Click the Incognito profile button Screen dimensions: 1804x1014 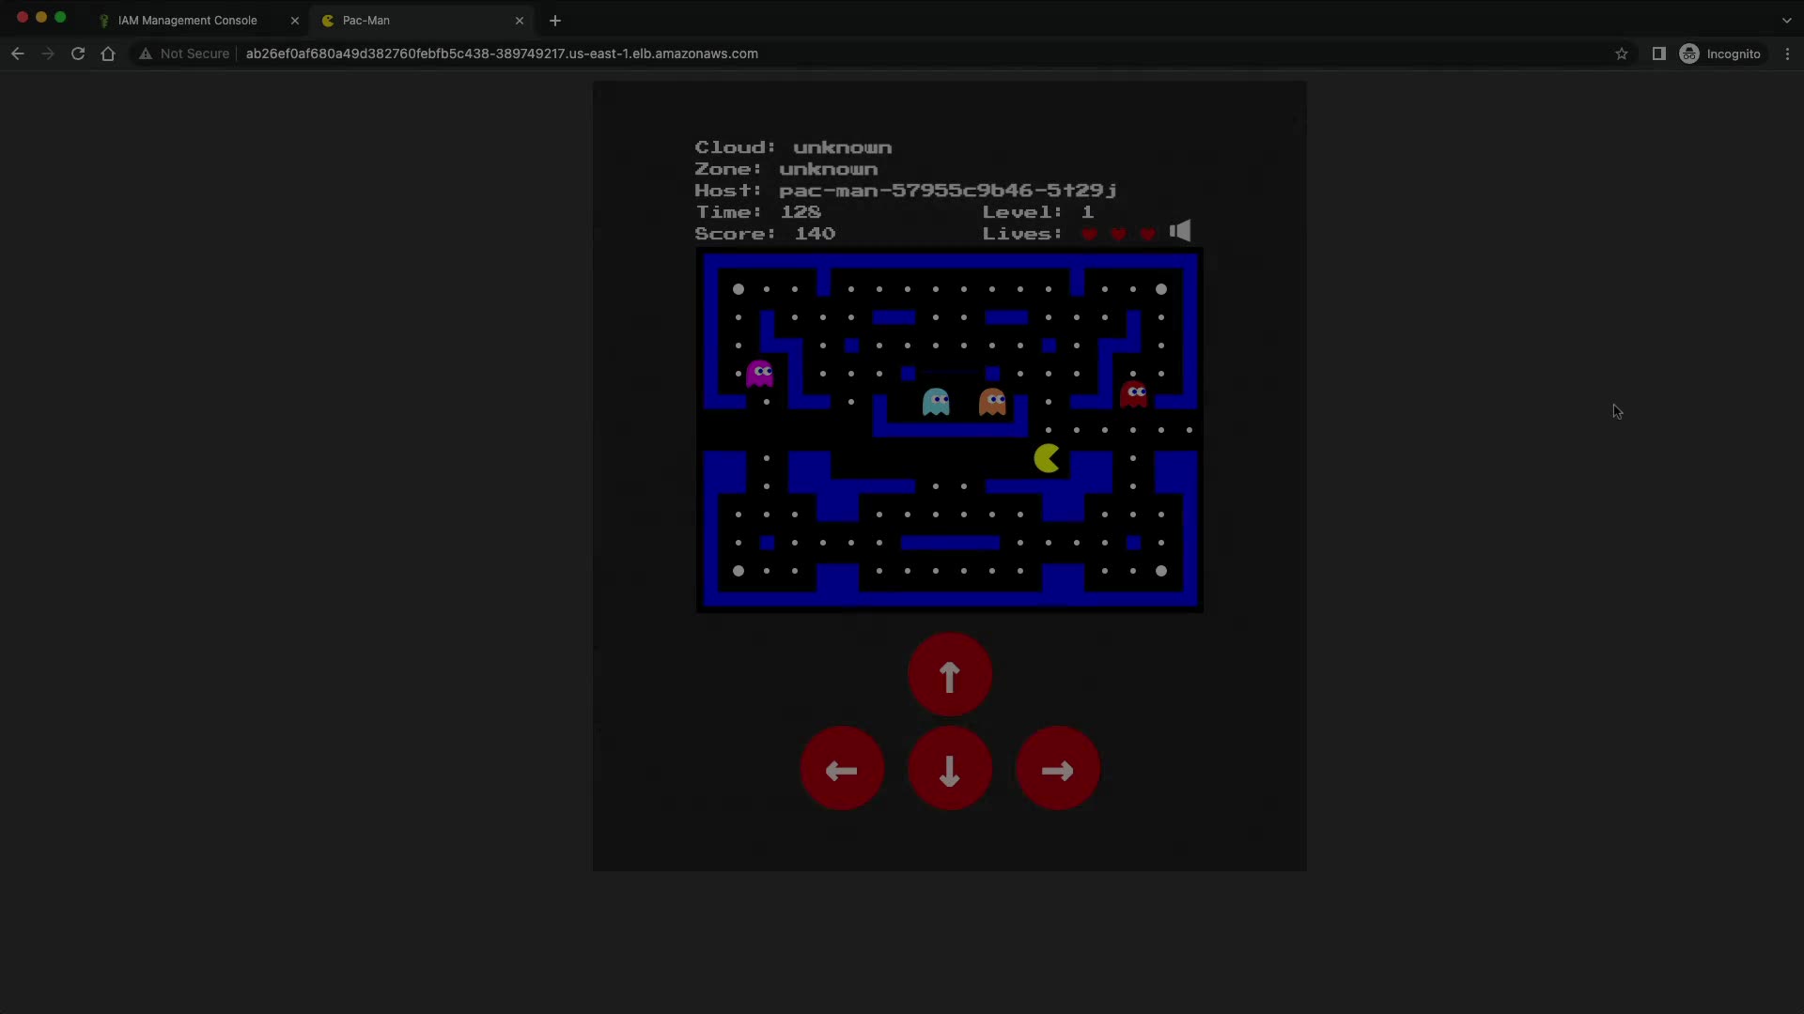pyautogui.click(x=1720, y=54)
